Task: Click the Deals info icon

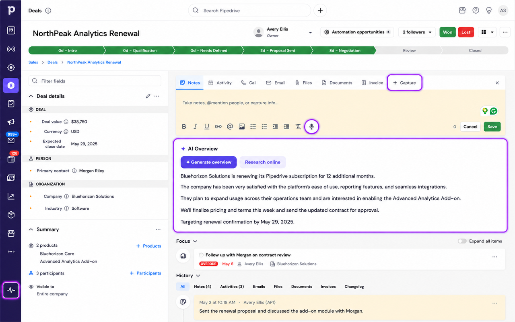Action: coord(48,11)
